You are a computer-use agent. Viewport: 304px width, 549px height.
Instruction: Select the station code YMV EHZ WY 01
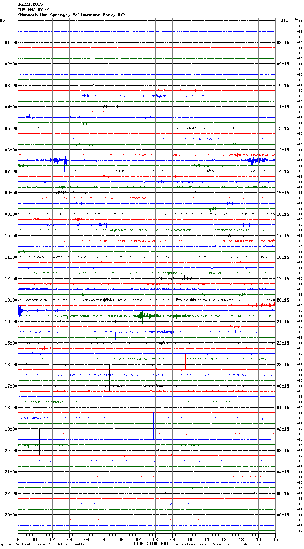click(x=34, y=10)
